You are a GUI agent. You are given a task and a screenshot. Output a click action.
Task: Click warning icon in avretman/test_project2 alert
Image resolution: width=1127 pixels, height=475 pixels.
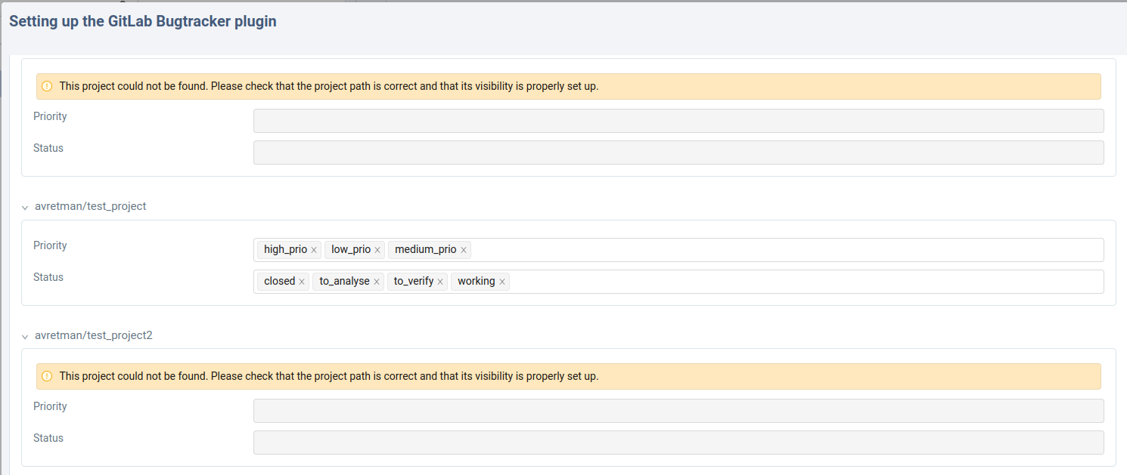coord(47,376)
